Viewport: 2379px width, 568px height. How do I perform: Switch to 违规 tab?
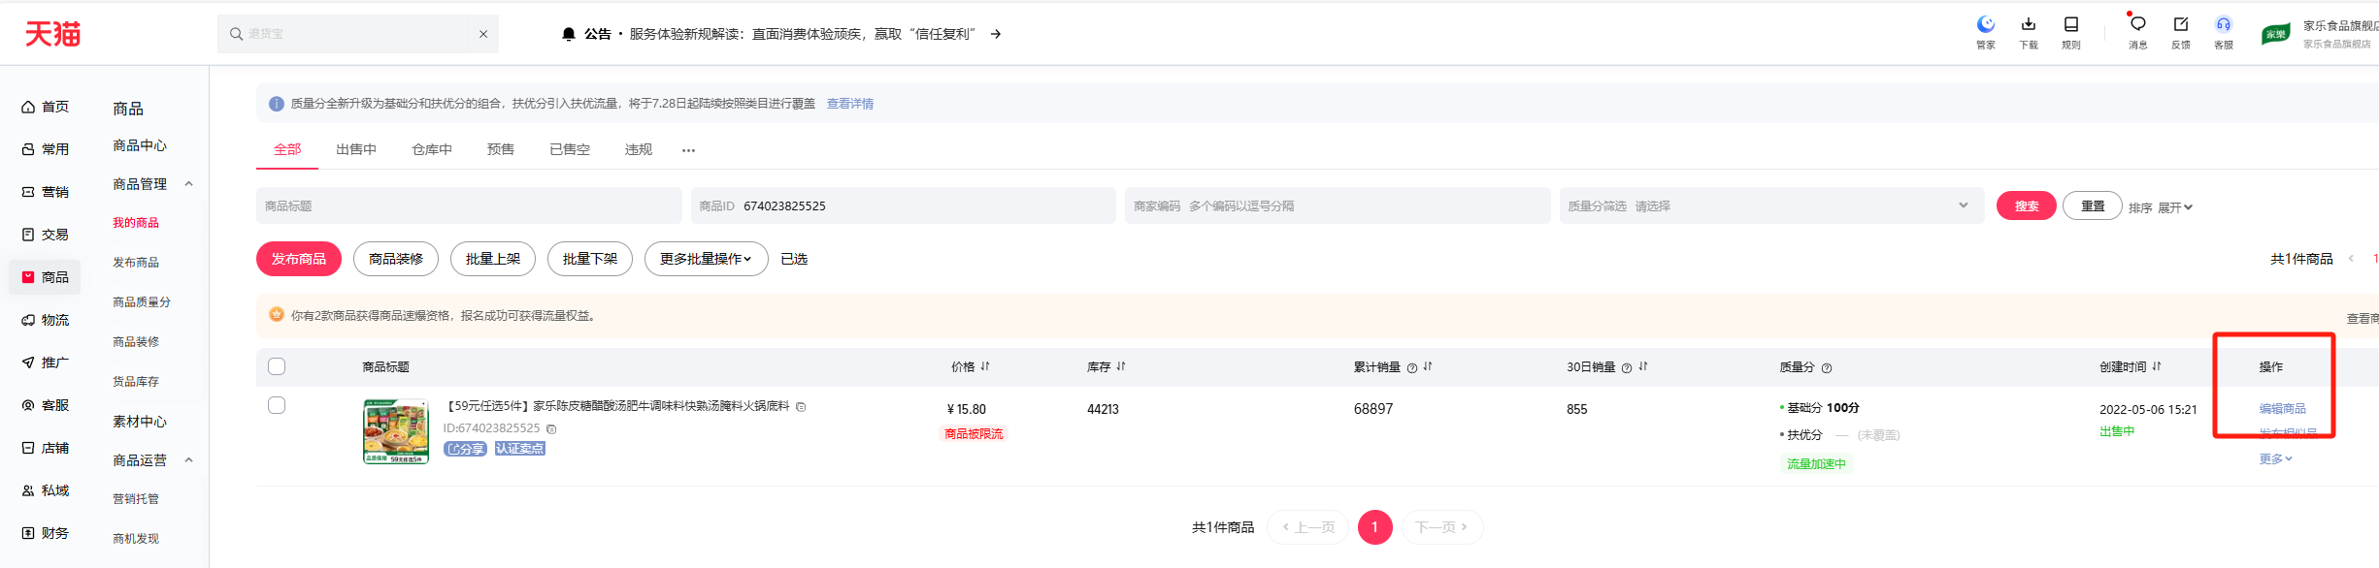639,149
